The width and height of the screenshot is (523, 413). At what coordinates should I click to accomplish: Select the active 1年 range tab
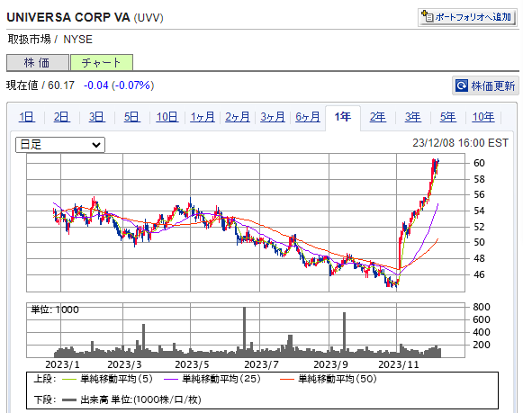[343, 117]
